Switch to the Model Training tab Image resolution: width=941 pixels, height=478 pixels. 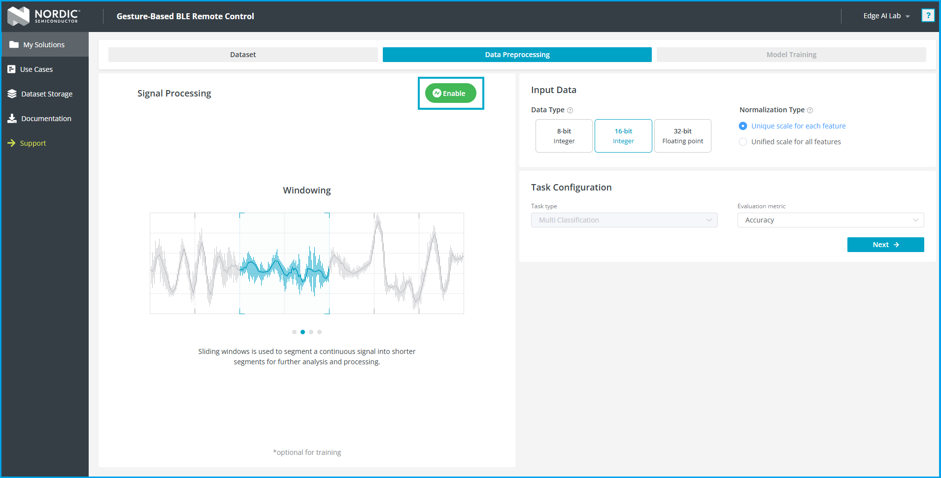(791, 55)
